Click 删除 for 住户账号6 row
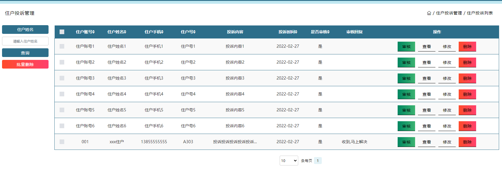Viewport: 502px width, 173px height. tap(467, 126)
